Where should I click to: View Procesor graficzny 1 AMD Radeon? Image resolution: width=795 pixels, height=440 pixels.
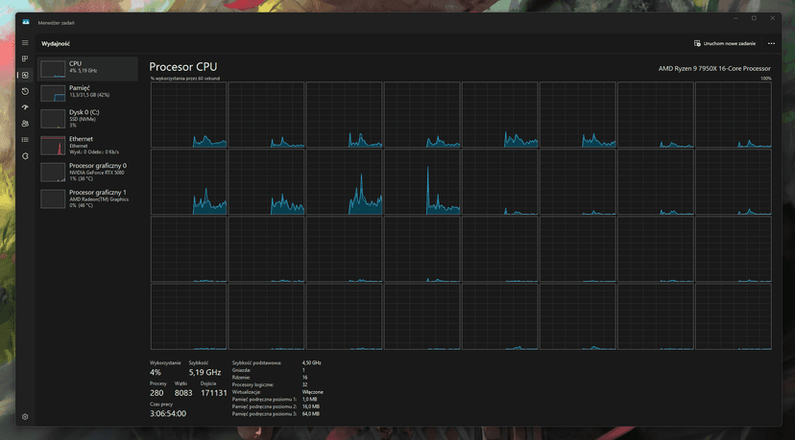88,197
